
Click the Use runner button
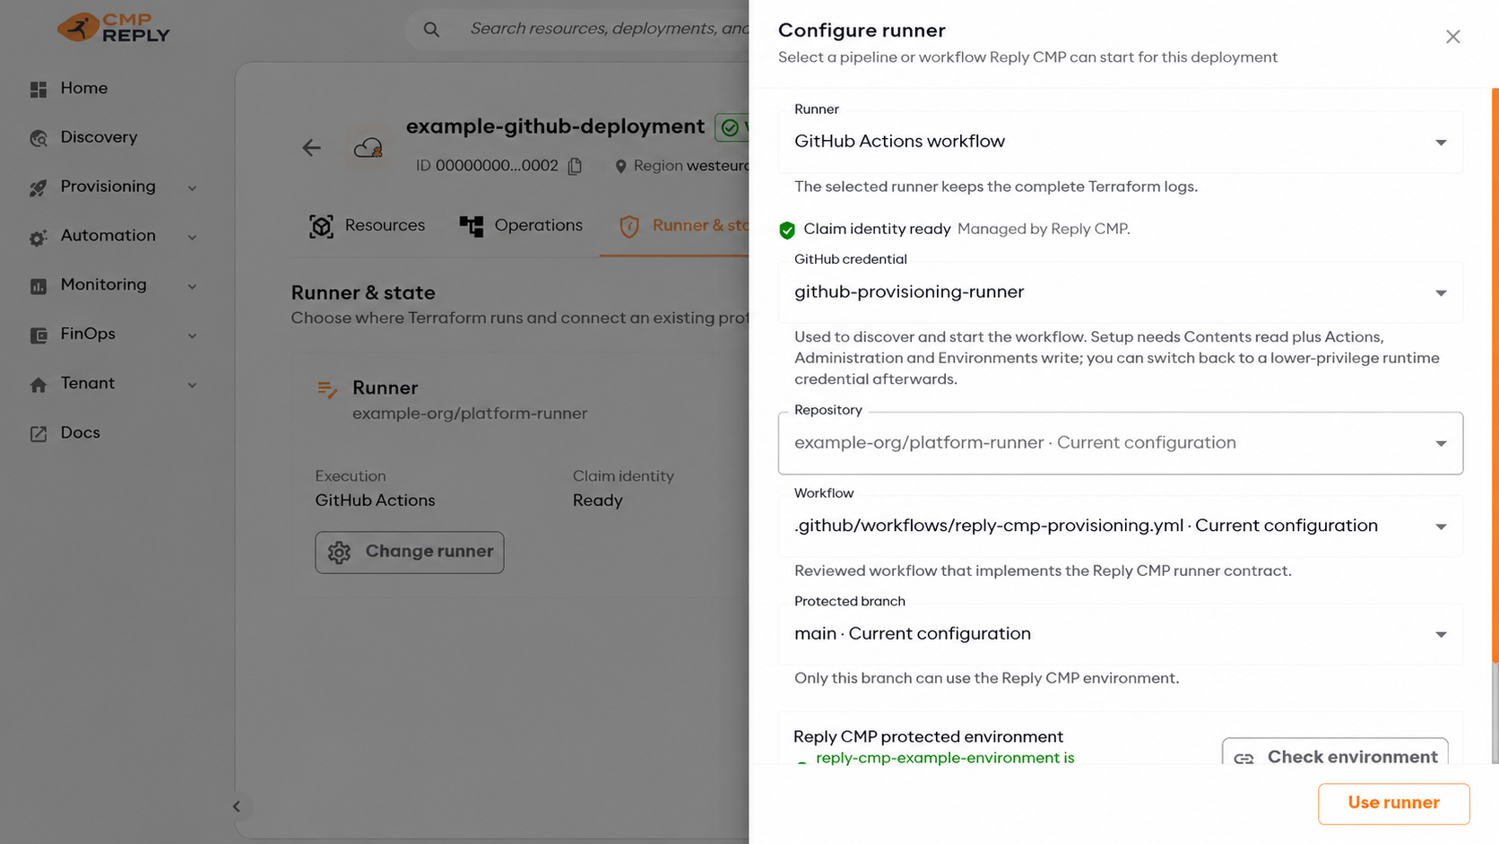tap(1393, 804)
